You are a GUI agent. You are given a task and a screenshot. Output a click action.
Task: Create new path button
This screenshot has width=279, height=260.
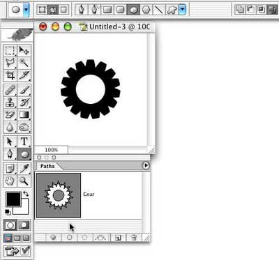pos(118,238)
